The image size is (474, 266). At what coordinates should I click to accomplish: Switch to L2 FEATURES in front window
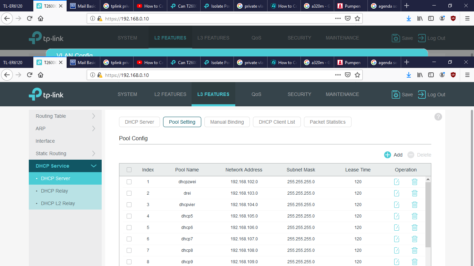[170, 94]
